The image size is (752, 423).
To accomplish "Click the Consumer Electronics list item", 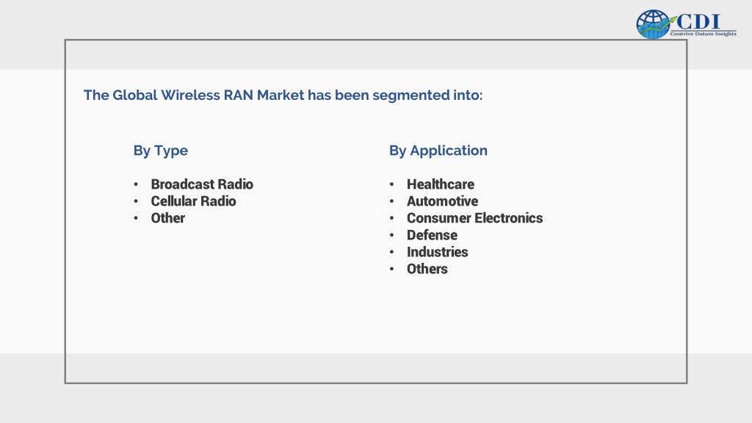I will [475, 218].
